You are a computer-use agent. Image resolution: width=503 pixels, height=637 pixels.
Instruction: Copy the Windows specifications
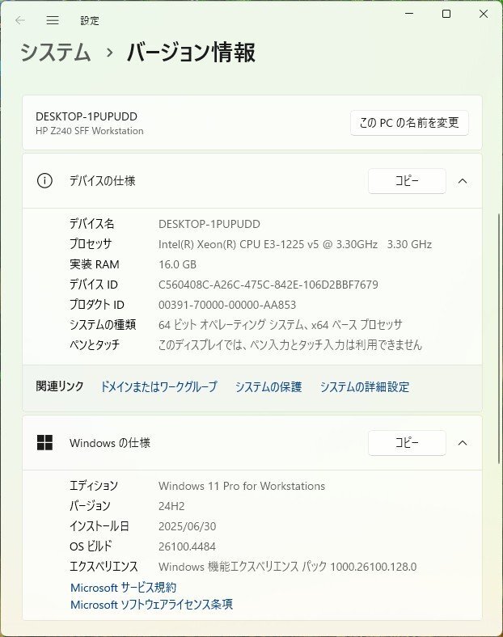click(x=407, y=442)
